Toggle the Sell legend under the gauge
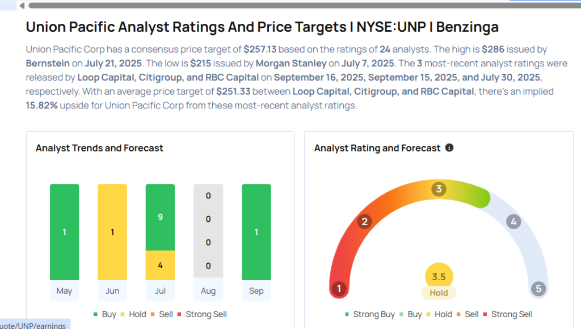581x329 pixels. click(x=468, y=314)
